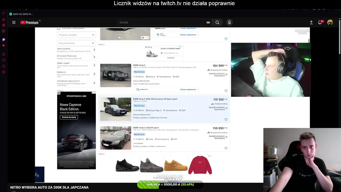Click the 119 500 PLN price
The width and height of the screenshot is (341, 192).
pos(220,99)
